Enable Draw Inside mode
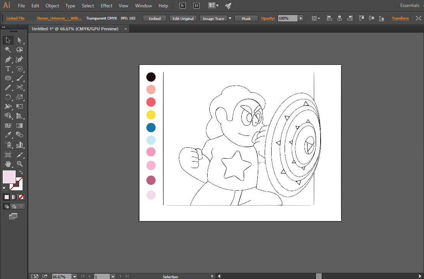Viewport: 424px width, 279px height. [x=21, y=206]
